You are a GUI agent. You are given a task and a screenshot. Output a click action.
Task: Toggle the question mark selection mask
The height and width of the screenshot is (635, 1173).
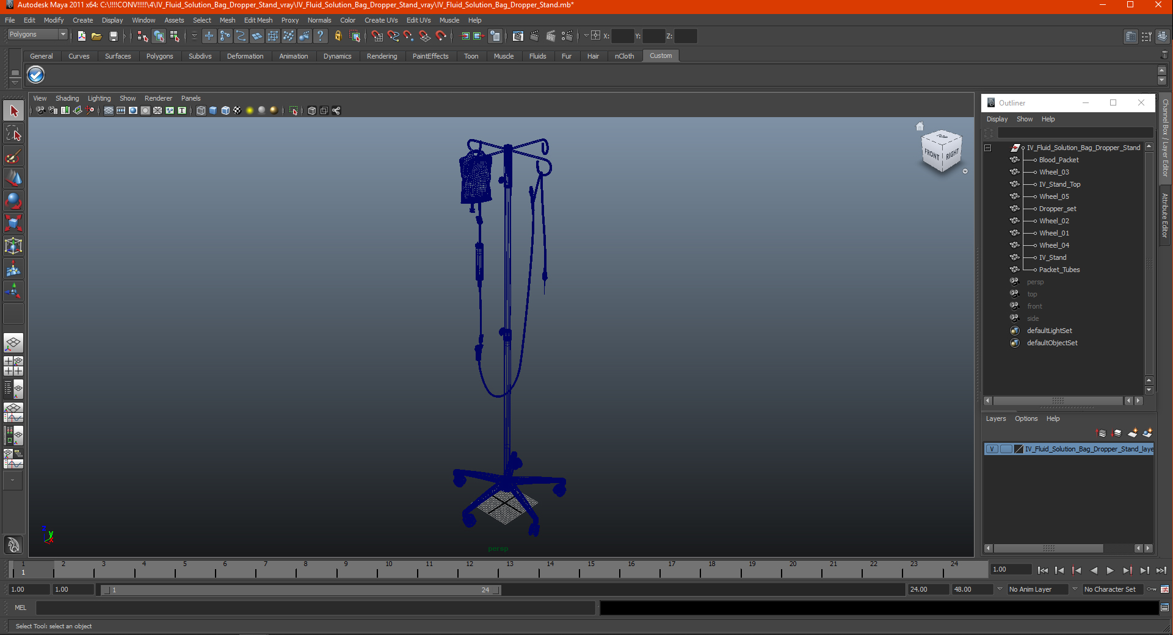click(x=321, y=36)
